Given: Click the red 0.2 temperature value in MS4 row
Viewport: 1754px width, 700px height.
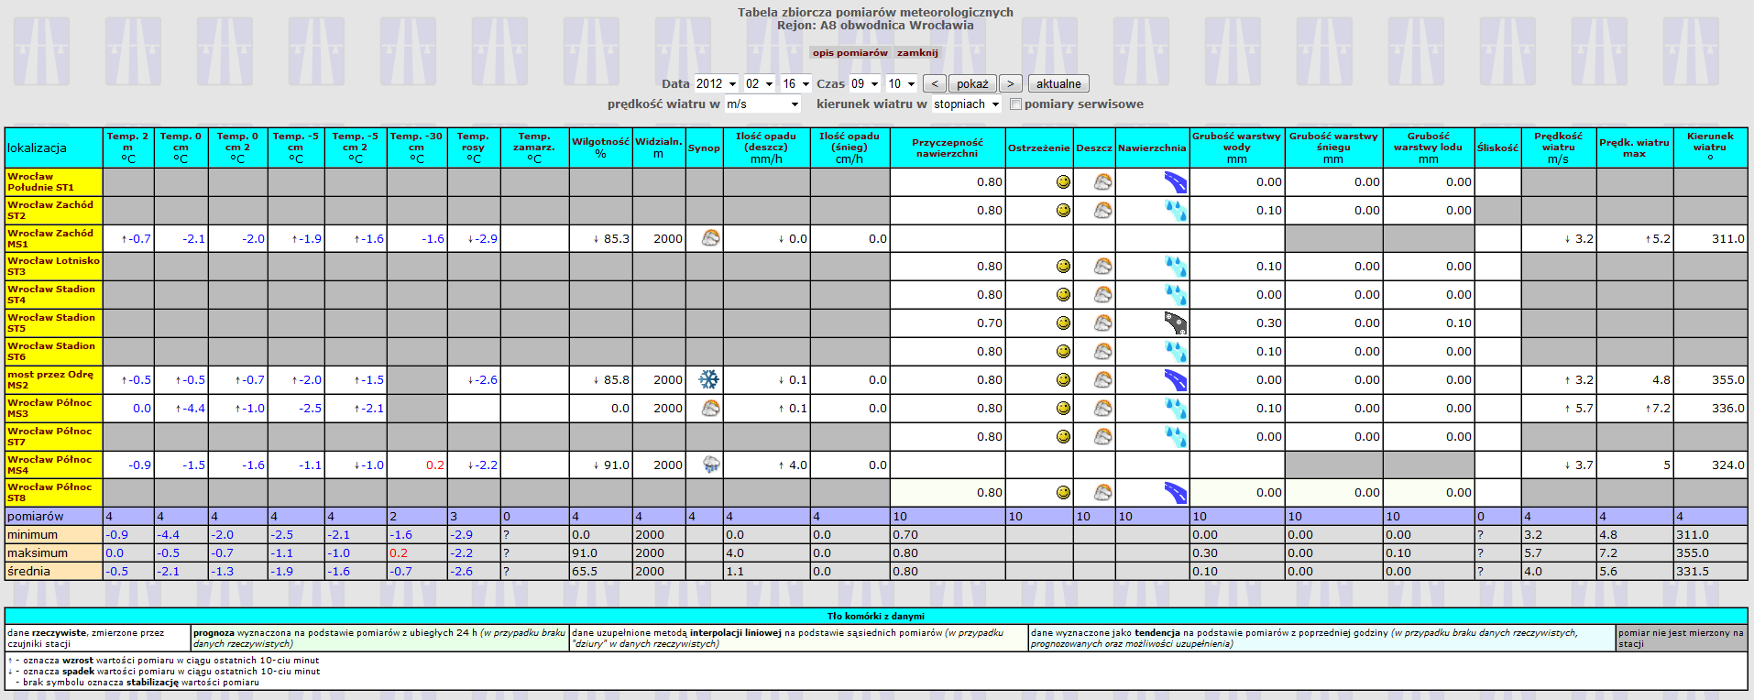Looking at the screenshot, I should tap(435, 465).
